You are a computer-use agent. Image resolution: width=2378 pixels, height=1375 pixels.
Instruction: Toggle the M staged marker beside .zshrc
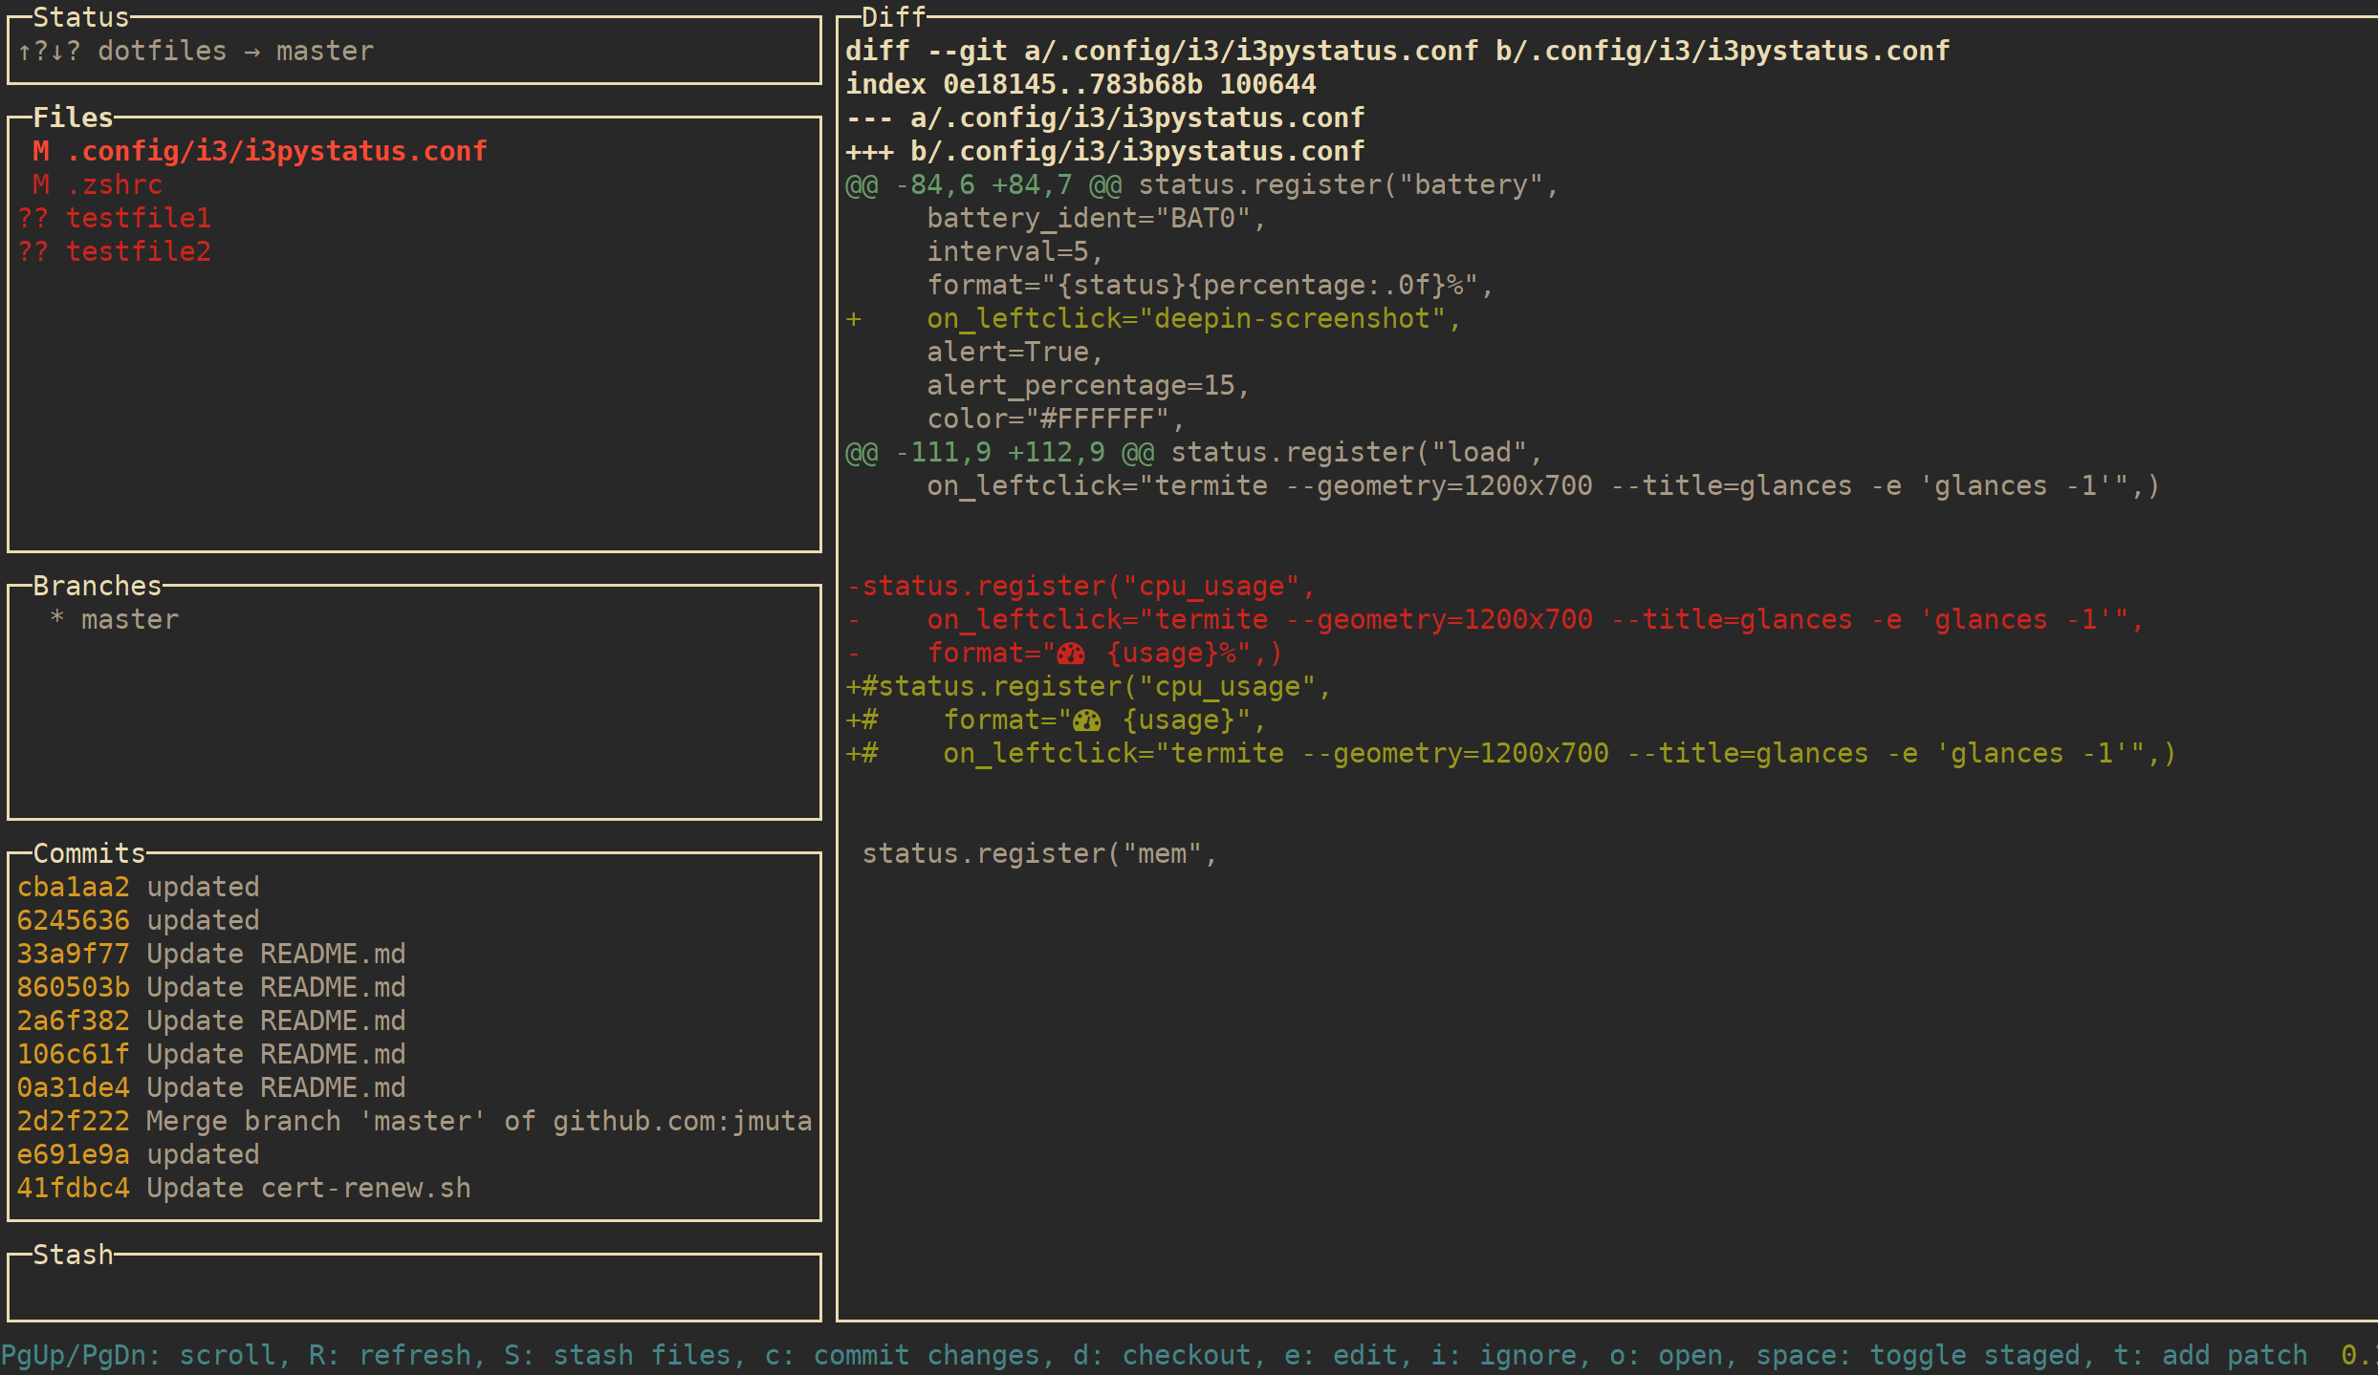pyautogui.click(x=40, y=184)
